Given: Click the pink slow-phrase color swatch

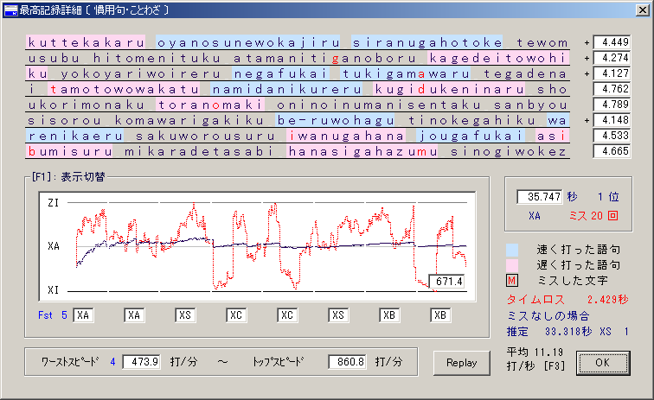Looking at the screenshot, I should pos(512,265).
